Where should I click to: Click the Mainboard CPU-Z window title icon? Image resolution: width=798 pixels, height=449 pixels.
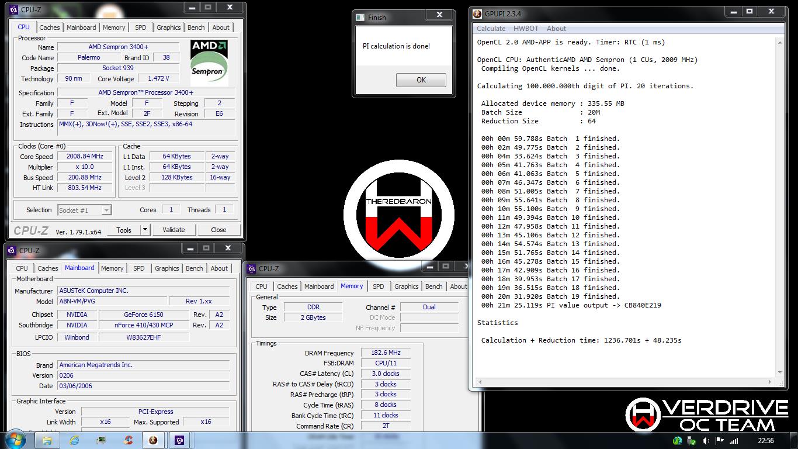tap(12, 250)
